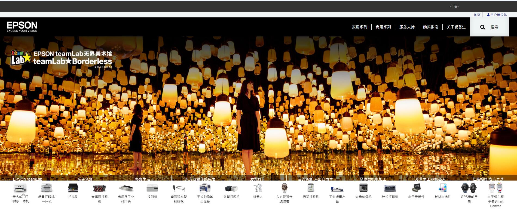Open the 家用系列 menu
This screenshot has height=211, width=517.
click(359, 27)
